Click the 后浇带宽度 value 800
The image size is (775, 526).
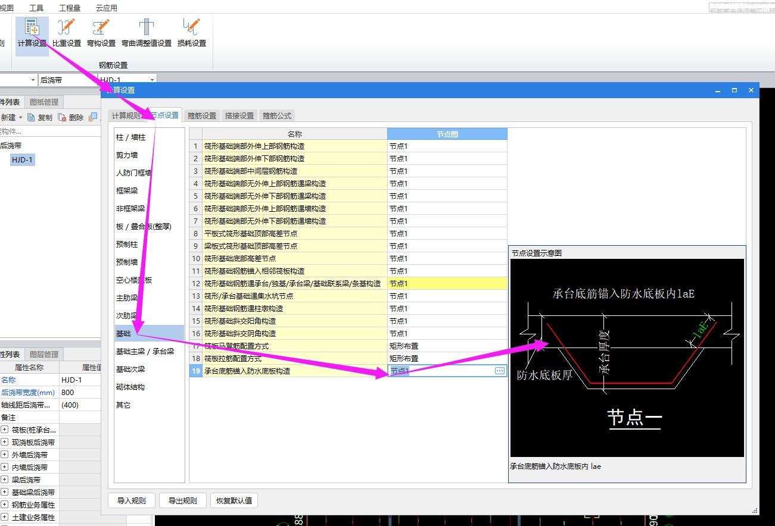click(80, 393)
